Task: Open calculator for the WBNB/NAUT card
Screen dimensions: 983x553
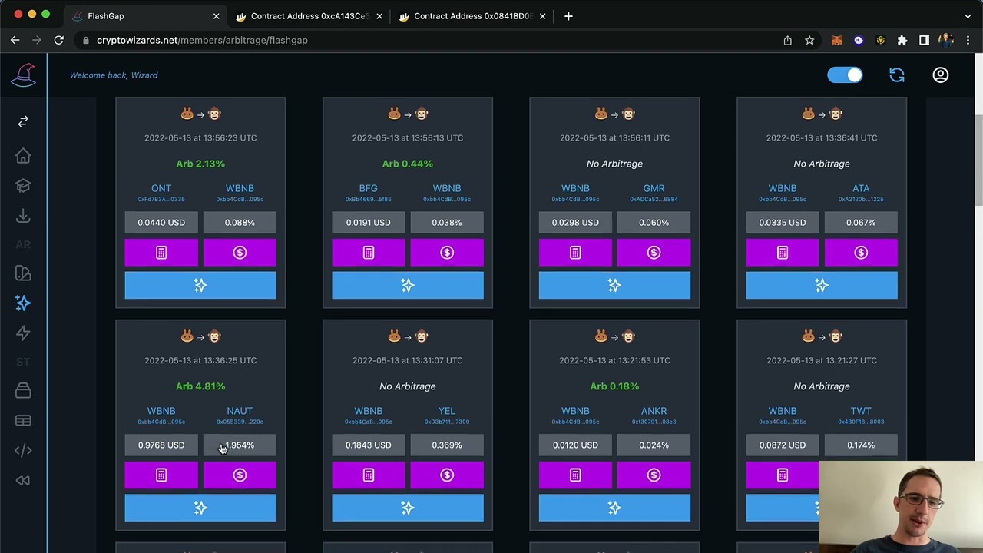Action: pos(161,475)
